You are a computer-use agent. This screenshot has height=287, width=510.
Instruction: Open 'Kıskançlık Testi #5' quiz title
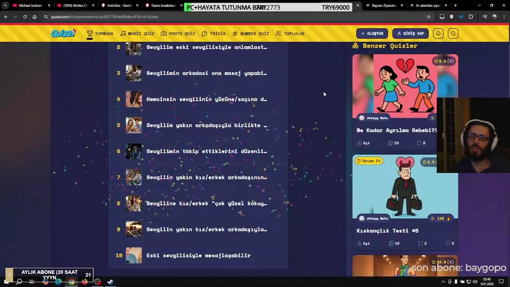click(387, 231)
